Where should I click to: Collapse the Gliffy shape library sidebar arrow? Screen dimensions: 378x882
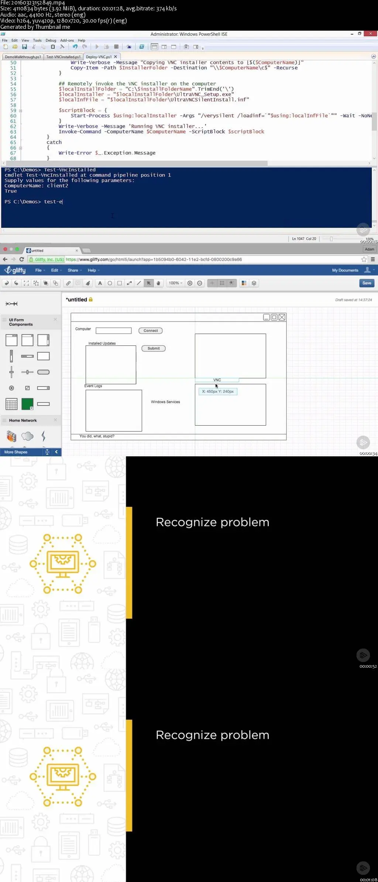click(x=56, y=452)
